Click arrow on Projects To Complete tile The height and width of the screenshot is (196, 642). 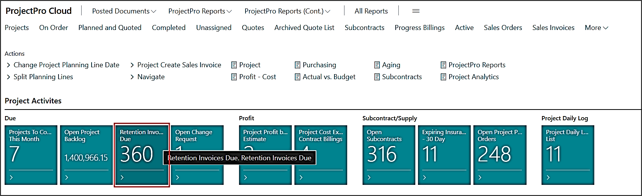click(12, 178)
